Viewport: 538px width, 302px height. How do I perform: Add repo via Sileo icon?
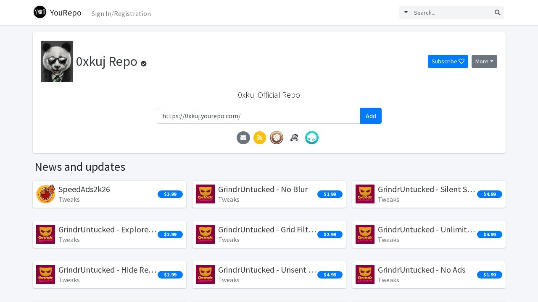pyautogui.click(x=312, y=138)
